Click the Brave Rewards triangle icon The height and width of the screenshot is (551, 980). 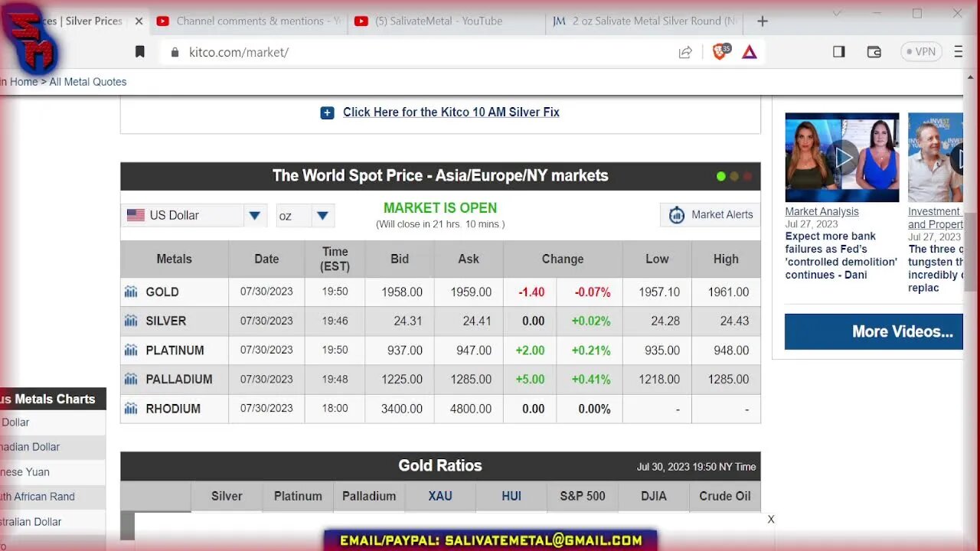(x=750, y=52)
